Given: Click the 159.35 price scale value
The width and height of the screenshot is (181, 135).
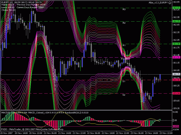Looking at the screenshot, I should coord(176,109).
